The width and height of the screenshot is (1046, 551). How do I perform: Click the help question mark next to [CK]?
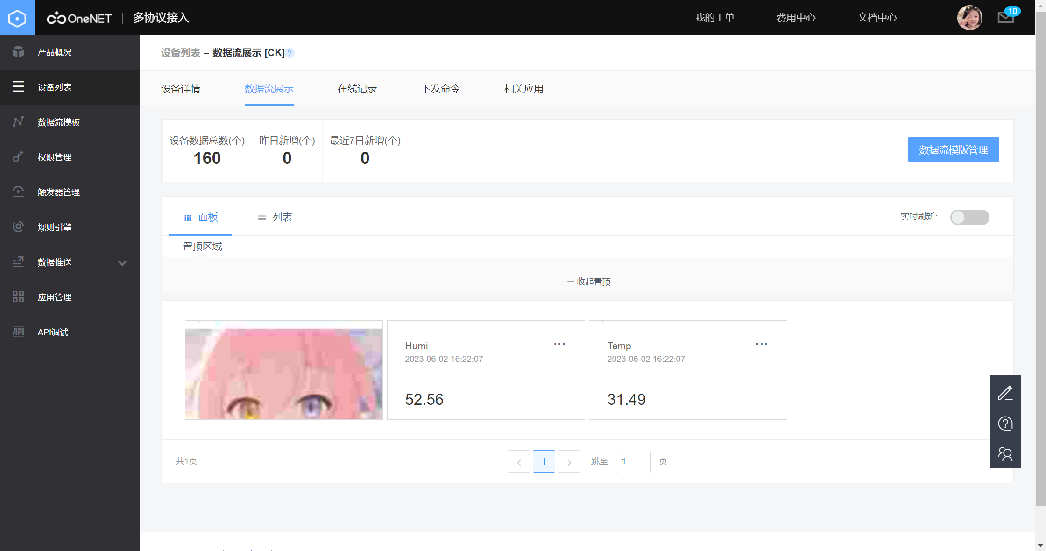click(290, 53)
